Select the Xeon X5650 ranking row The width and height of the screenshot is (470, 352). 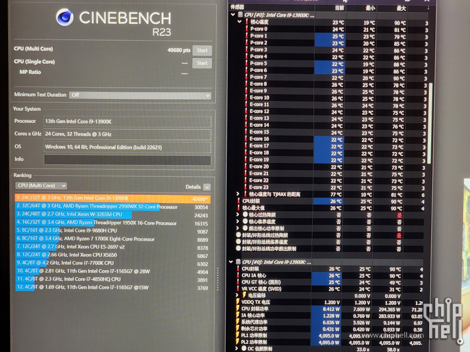113,255
